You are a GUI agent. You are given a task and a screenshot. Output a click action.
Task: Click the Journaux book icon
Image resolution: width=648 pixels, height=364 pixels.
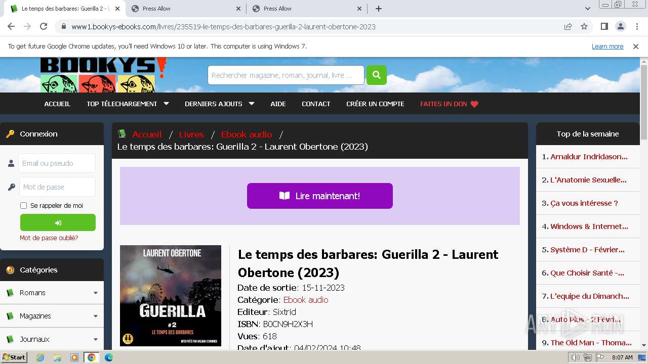coord(10,339)
